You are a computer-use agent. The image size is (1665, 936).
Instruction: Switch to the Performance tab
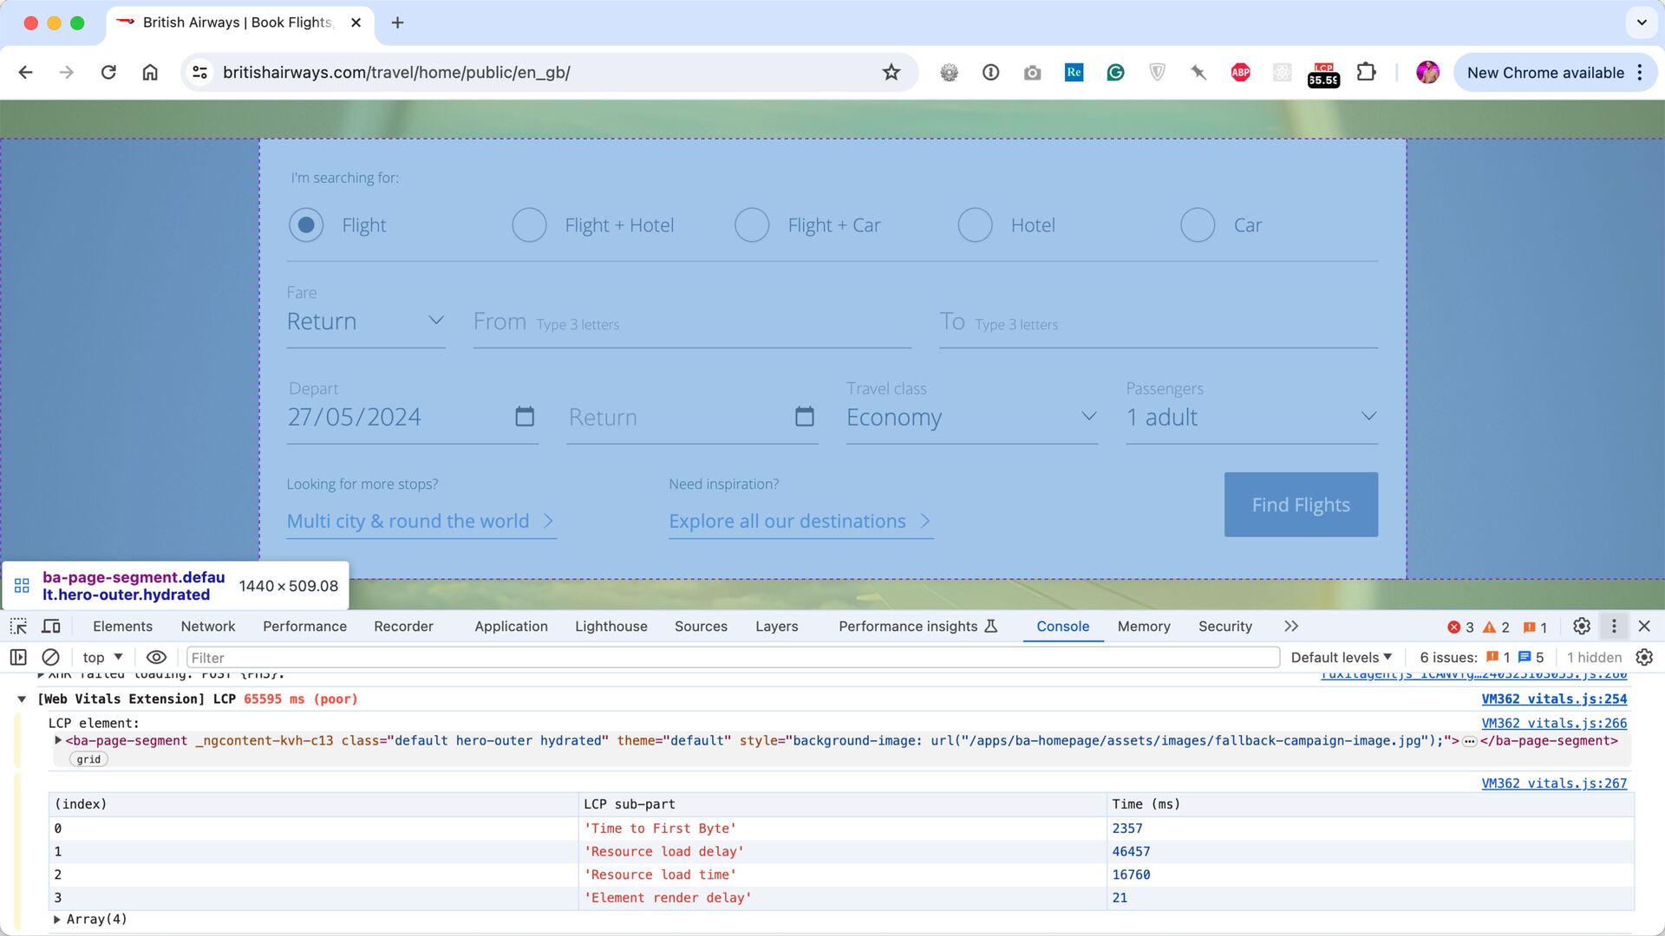click(x=304, y=626)
